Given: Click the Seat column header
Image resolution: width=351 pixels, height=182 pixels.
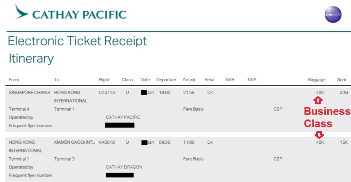Looking at the screenshot, I should click(341, 80).
